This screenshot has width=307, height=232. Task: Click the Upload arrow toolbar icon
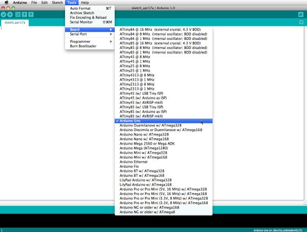pyautogui.click(x=10, y=14)
